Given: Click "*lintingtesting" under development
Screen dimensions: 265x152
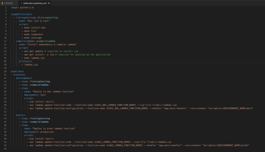Looking at the screenshot, I should pos(40,81).
